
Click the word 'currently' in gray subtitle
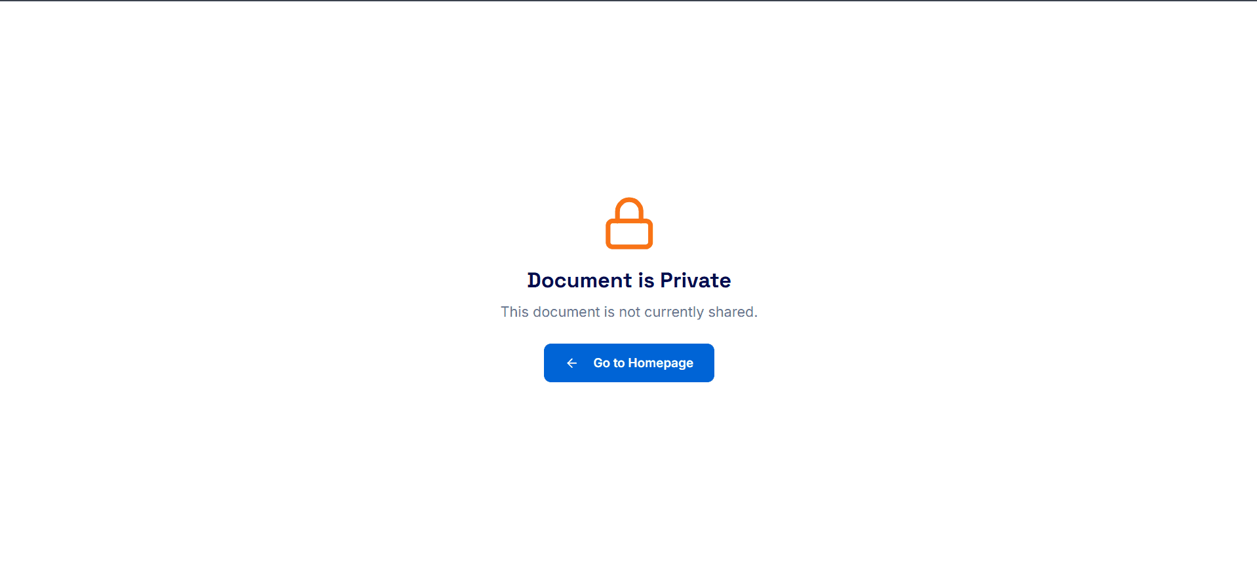674,313
